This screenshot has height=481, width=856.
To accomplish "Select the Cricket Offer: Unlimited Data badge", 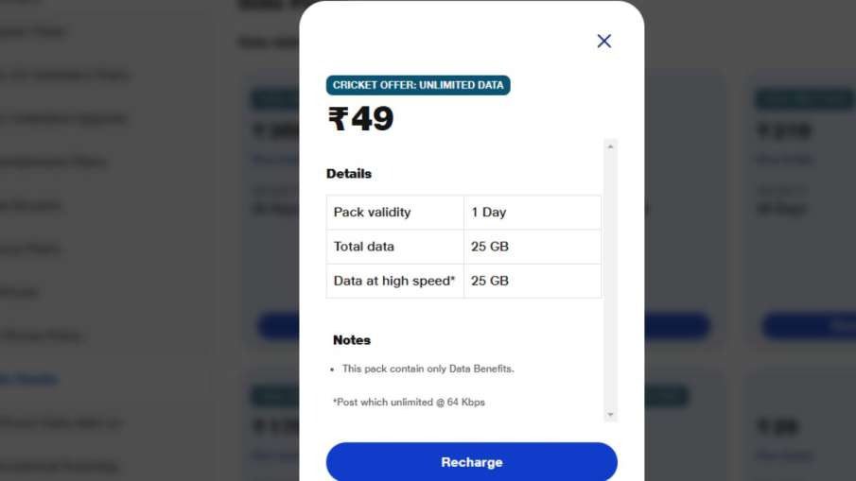I will (x=418, y=85).
